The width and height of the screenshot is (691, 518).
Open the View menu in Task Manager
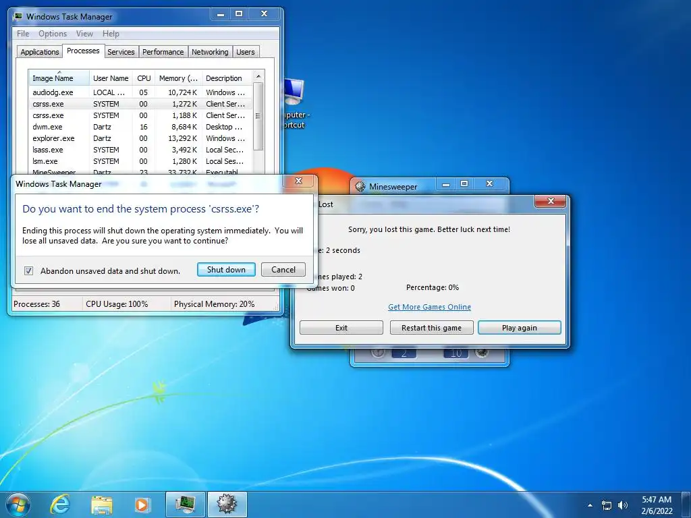point(84,34)
